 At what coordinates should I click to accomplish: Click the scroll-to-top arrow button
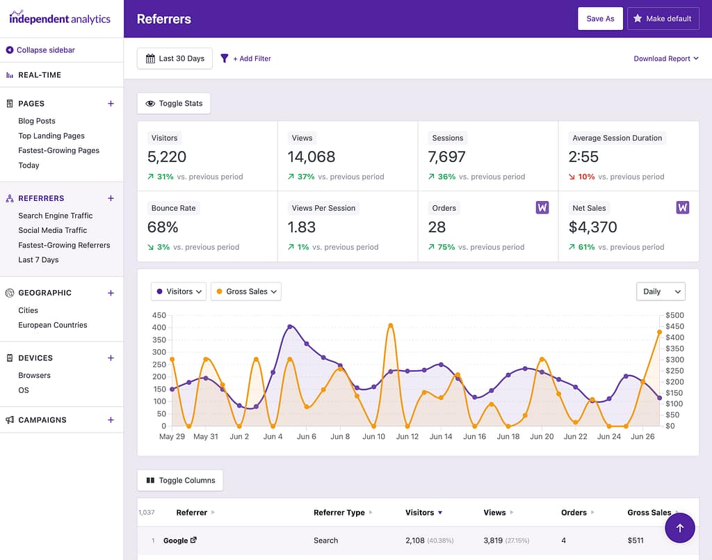(680, 528)
